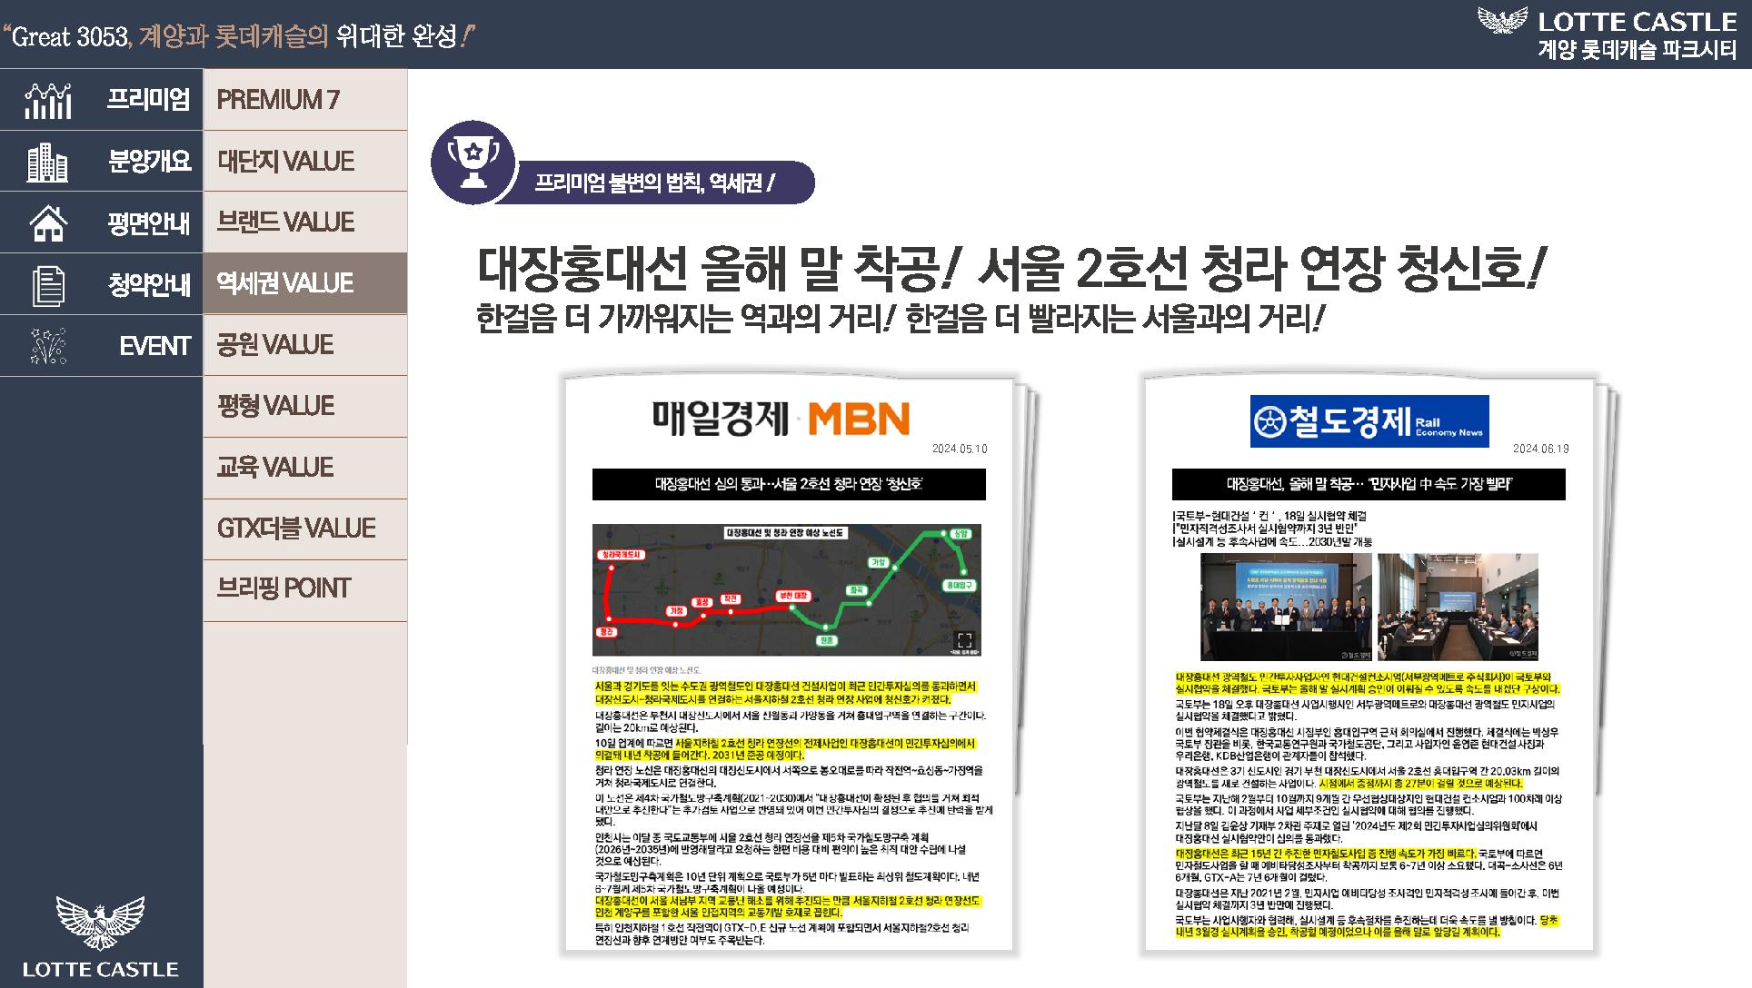Click the right meeting room photo
This screenshot has height=988, width=1752.
(1458, 607)
